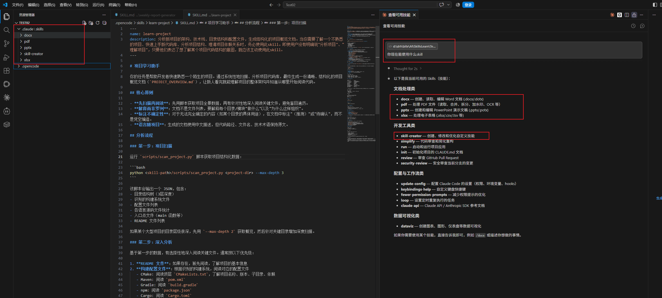Click the editor minimap code overview
Viewport: 662px width, 298px height.
[361, 84]
